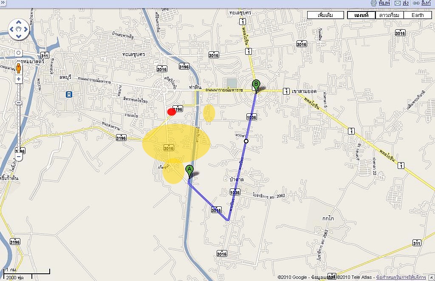Click the ส่ง (Send) link

405,3
